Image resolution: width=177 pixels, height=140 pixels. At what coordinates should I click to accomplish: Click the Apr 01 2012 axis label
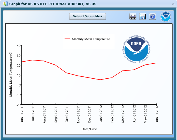coord(134,114)
